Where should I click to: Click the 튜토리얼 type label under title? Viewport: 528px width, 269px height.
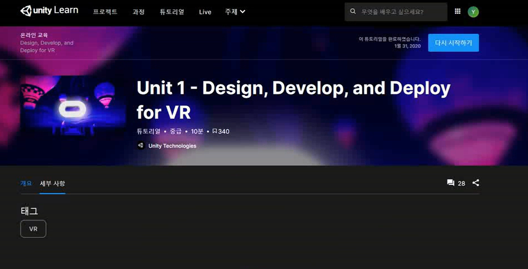point(149,132)
